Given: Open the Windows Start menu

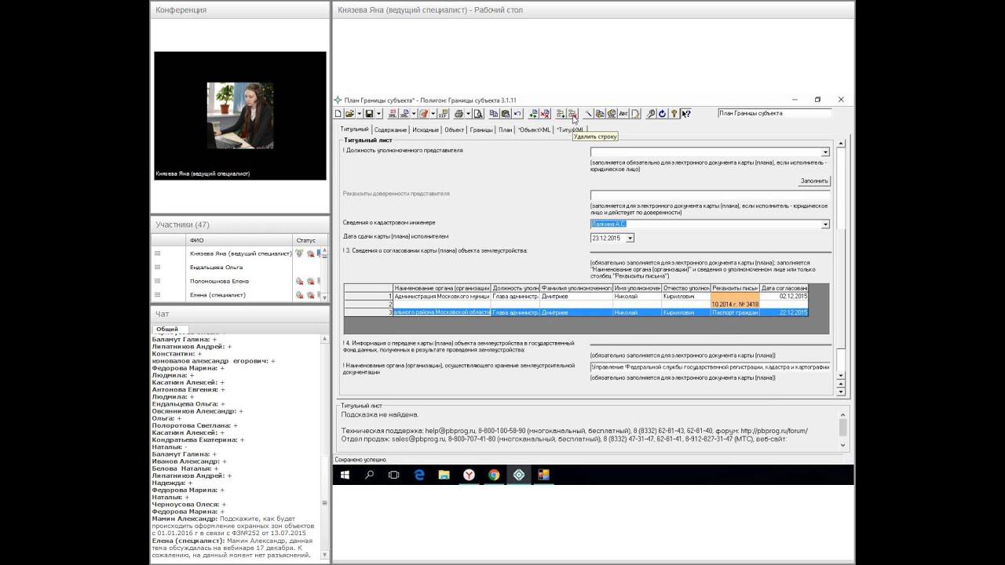Looking at the screenshot, I should pos(345,475).
